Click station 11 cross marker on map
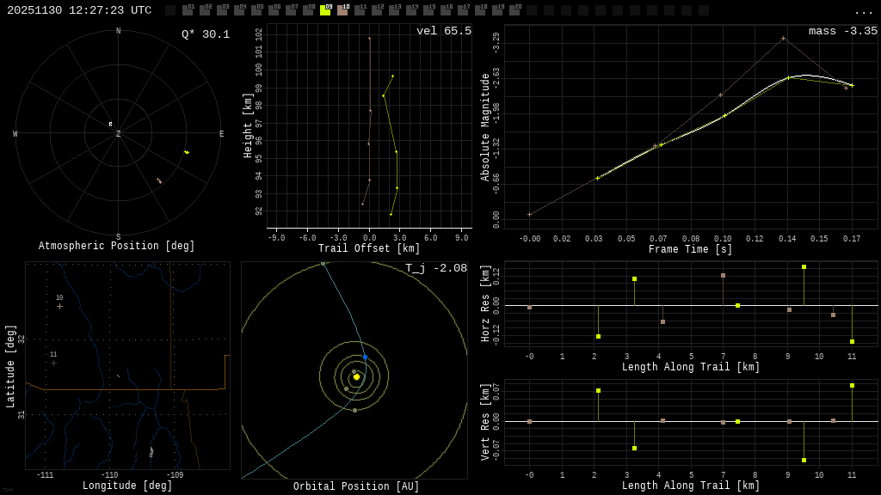The image size is (881, 495). pyautogui.click(x=53, y=363)
